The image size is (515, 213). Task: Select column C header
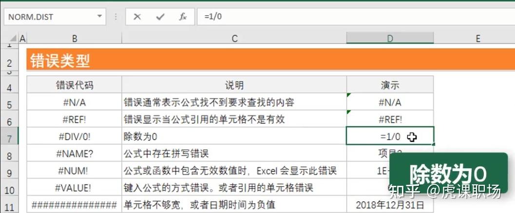[234, 39]
